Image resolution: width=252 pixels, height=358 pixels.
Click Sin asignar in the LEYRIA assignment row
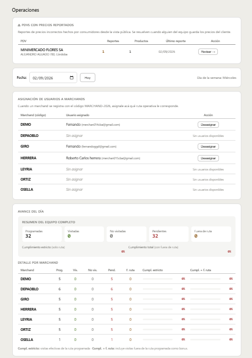click(75, 169)
